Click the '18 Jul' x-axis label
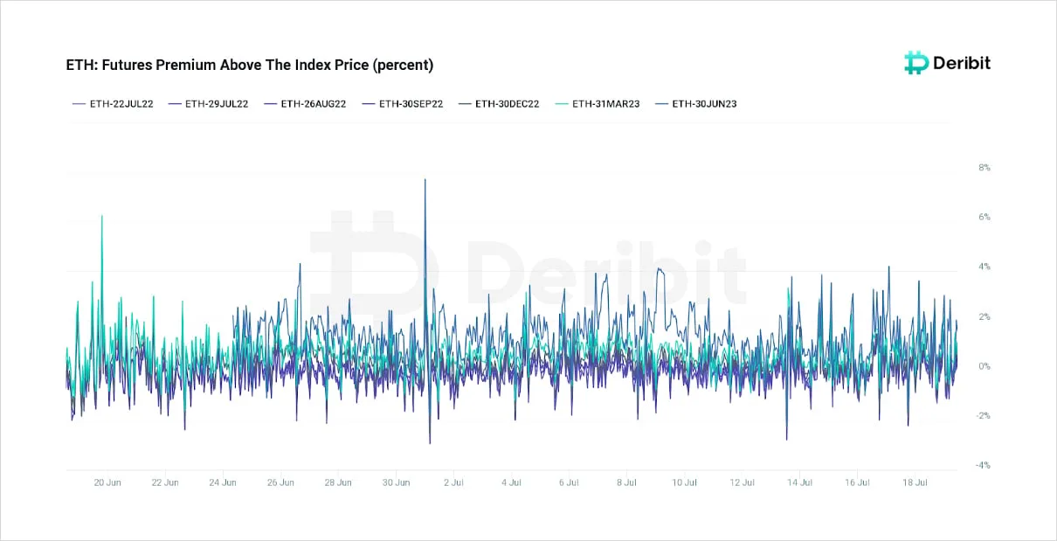Screen dimensions: 1057x541 click(x=915, y=482)
